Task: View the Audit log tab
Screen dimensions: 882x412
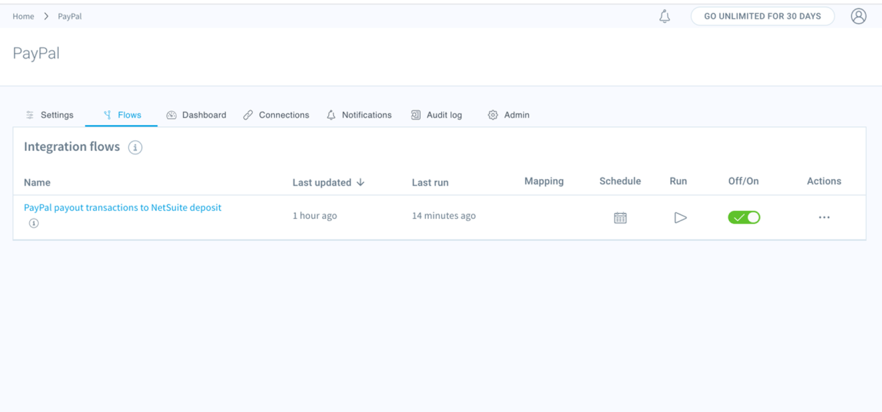Action: [x=436, y=115]
